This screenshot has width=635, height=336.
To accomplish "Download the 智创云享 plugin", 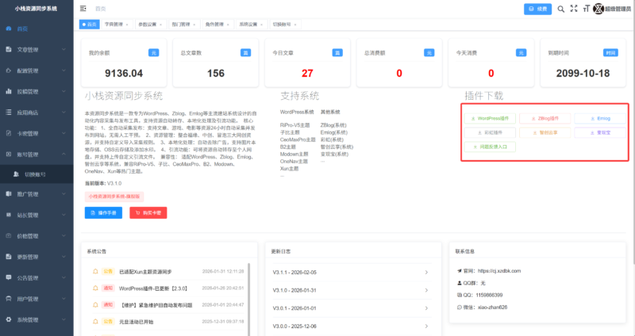I will tap(545, 132).
